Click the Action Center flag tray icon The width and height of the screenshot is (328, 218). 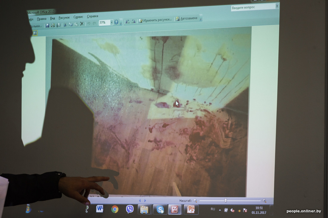[x=245, y=210]
